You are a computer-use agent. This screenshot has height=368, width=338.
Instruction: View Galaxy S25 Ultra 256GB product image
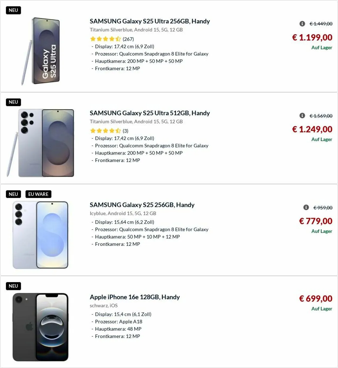[41, 51]
